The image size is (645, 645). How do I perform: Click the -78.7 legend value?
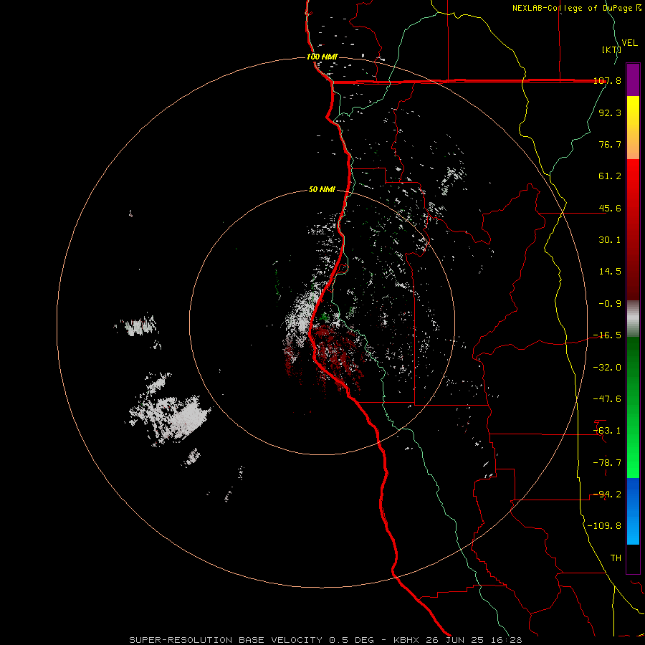(x=607, y=463)
